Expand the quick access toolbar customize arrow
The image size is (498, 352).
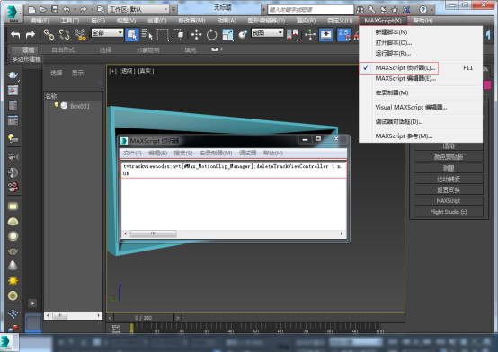(173, 10)
